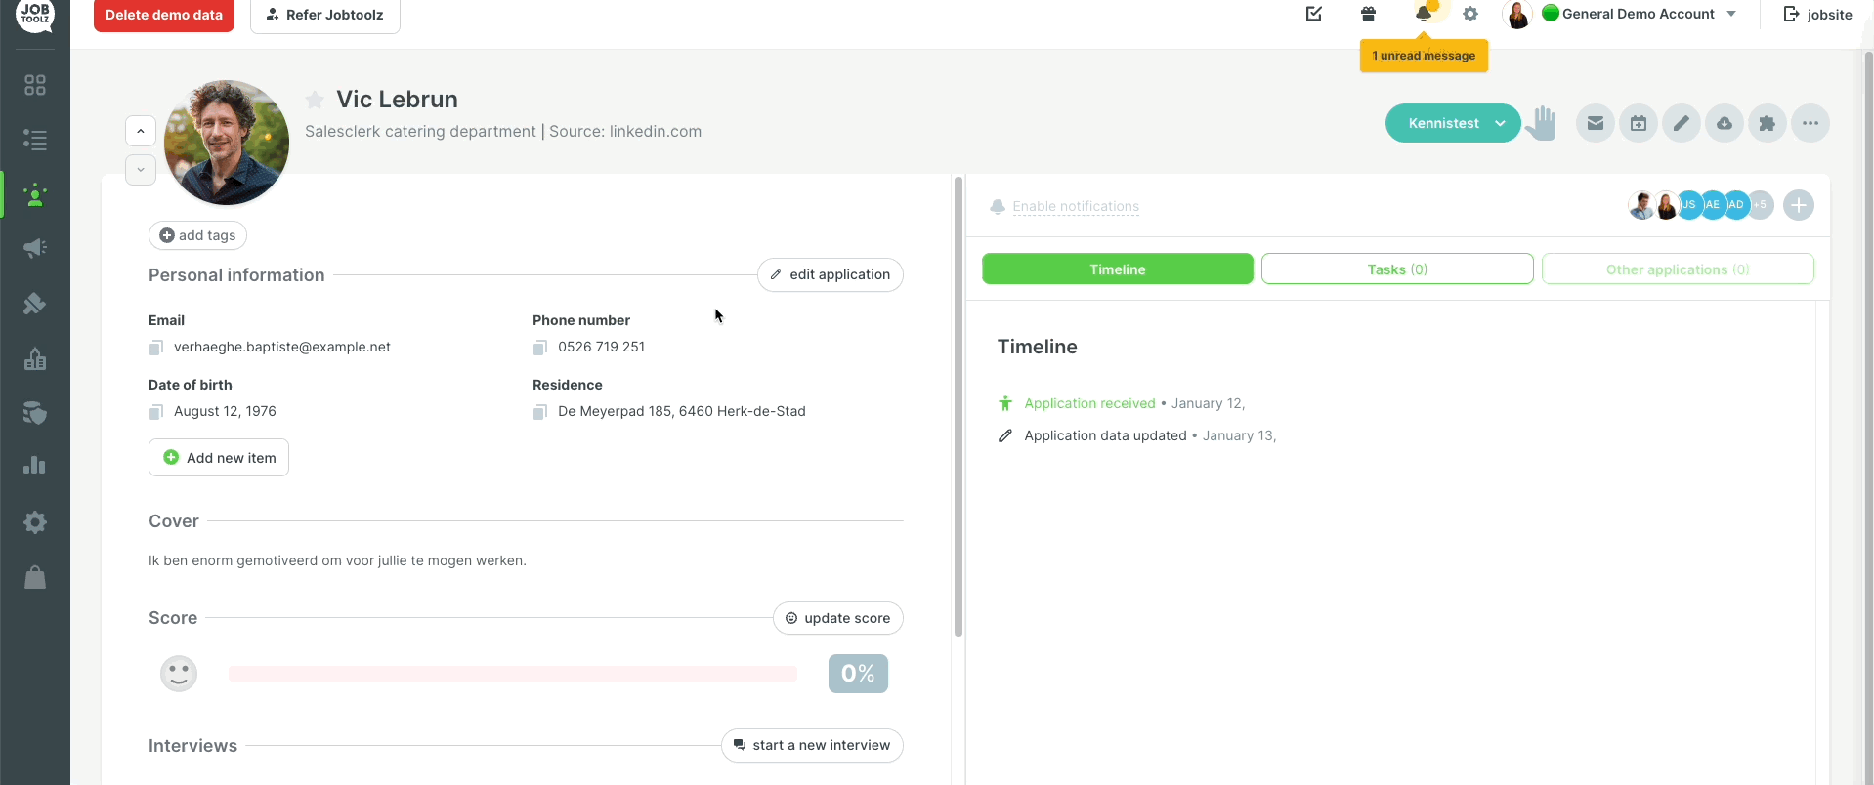Click the cloud download icon
This screenshot has width=1874, height=785.
coord(1724,124)
